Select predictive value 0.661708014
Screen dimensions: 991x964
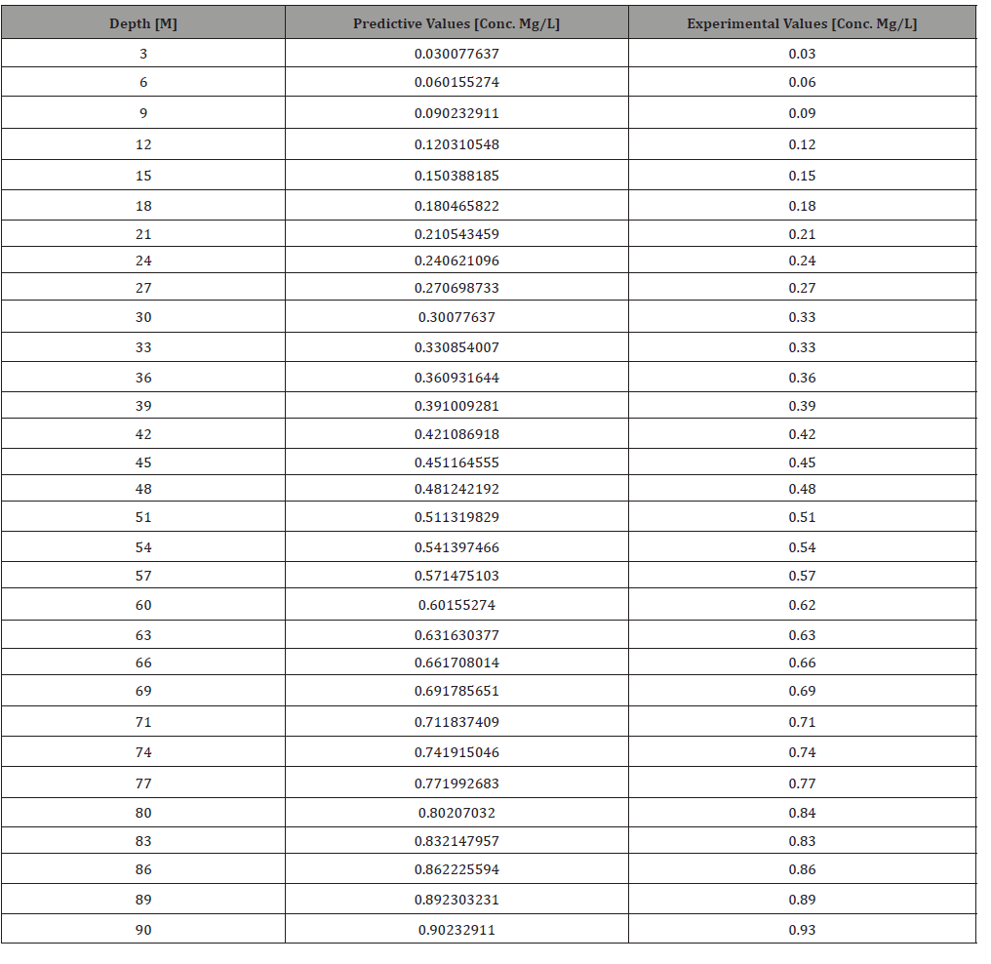click(456, 663)
